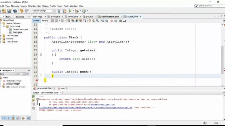This screenshot has height=126, width=225.
Task: Collapse exception stack trace fold in Output
Action: pyautogui.click(x=38, y=99)
